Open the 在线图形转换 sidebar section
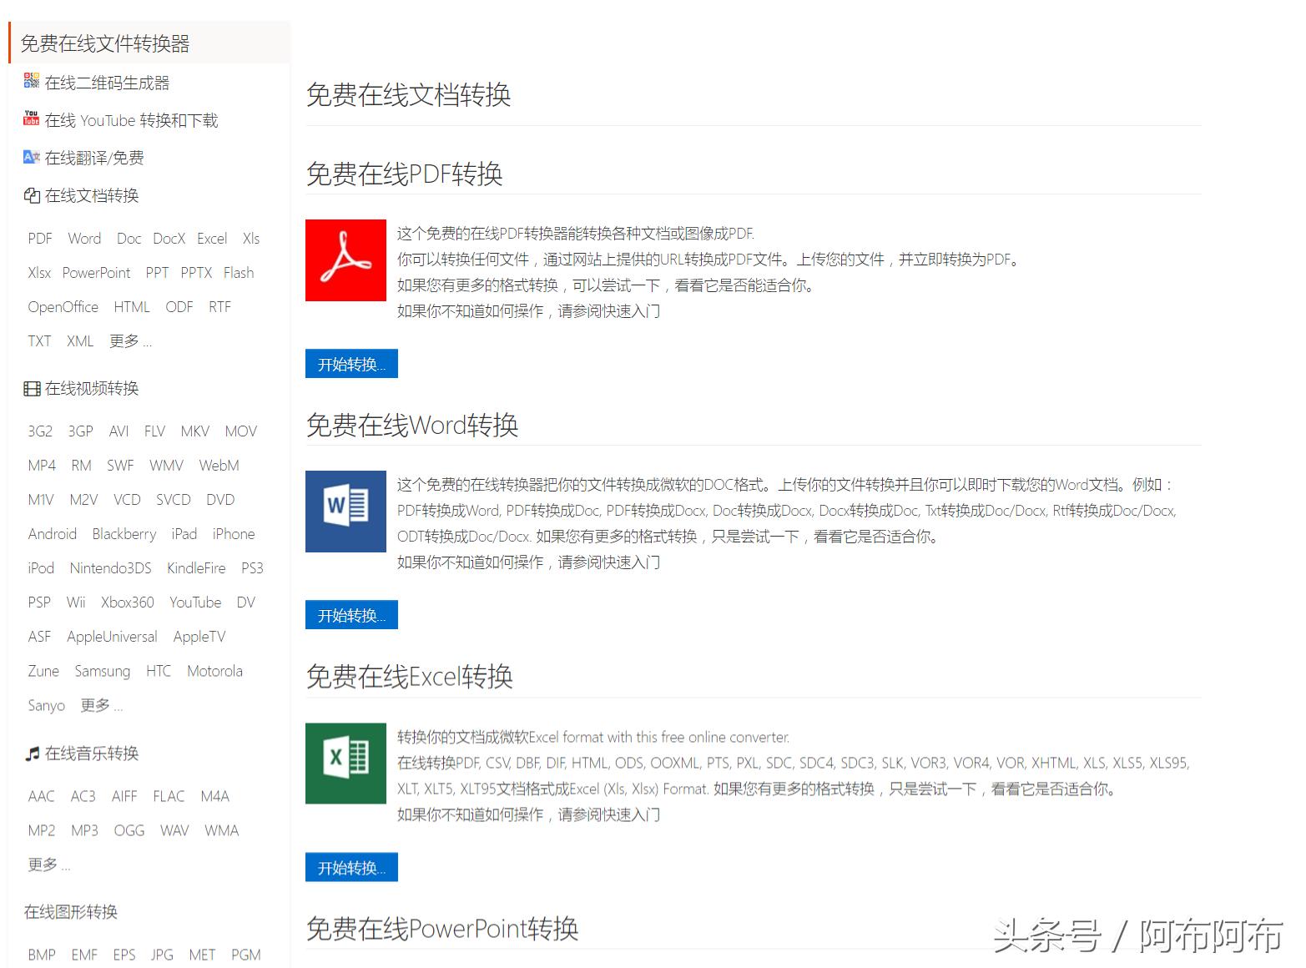 coord(71,911)
